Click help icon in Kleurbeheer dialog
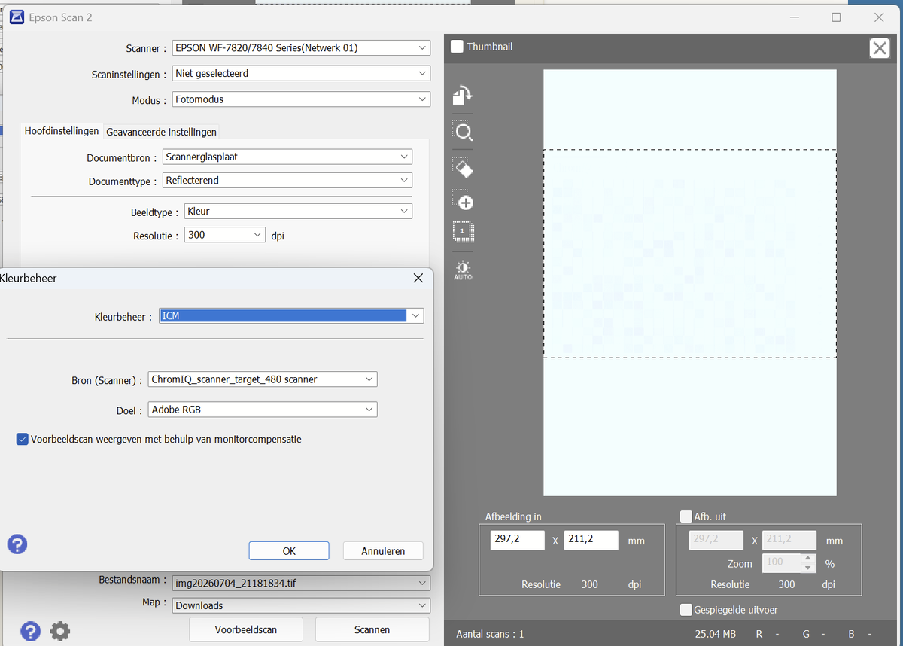903x646 pixels. click(x=17, y=544)
